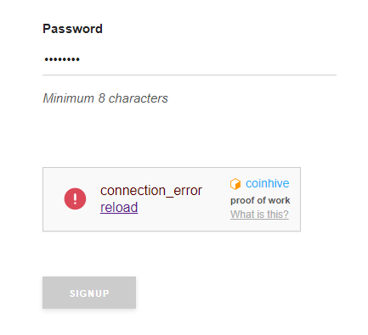Click the red exclamation error icon
The height and width of the screenshot is (335, 368).
click(75, 198)
